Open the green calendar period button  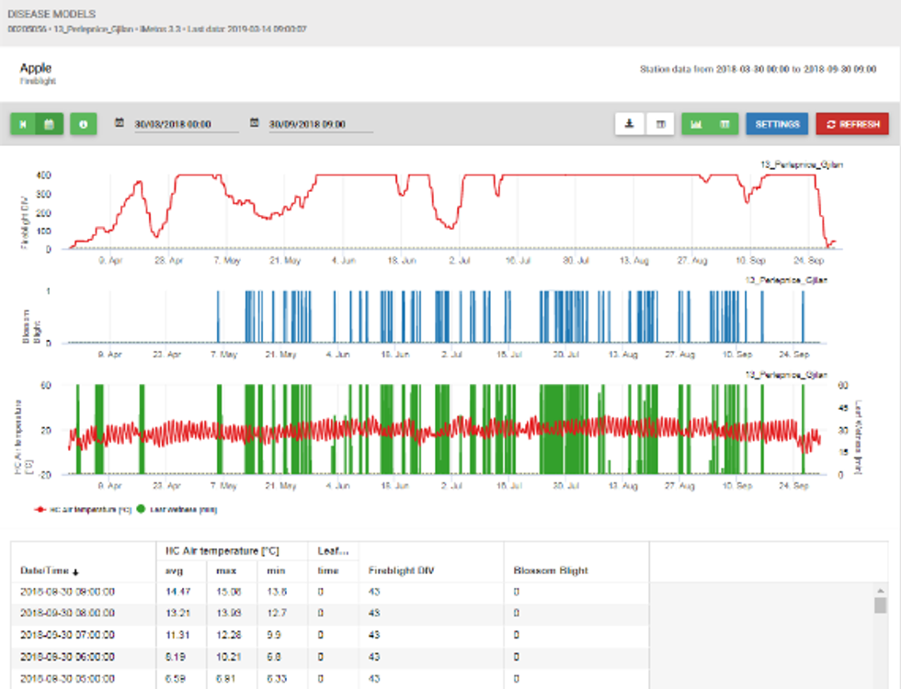(x=50, y=124)
